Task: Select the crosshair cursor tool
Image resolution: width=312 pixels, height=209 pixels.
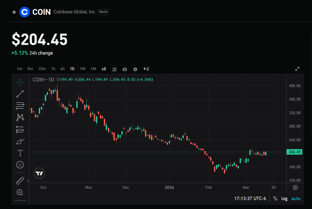Action: tap(20, 82)
